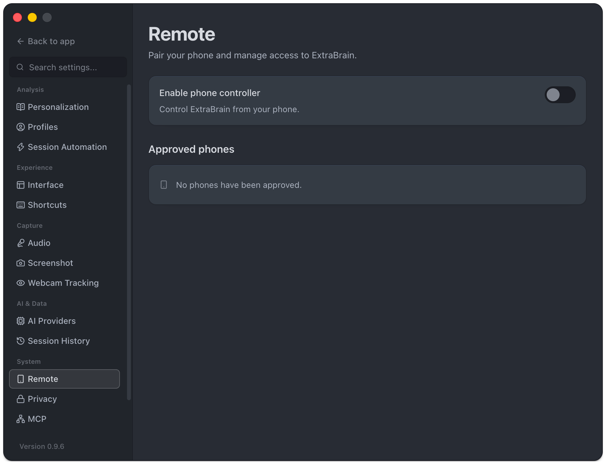Screen dimensions: 606x464
Task: Click the AI Providers chip icon
Action: point(21,321)
